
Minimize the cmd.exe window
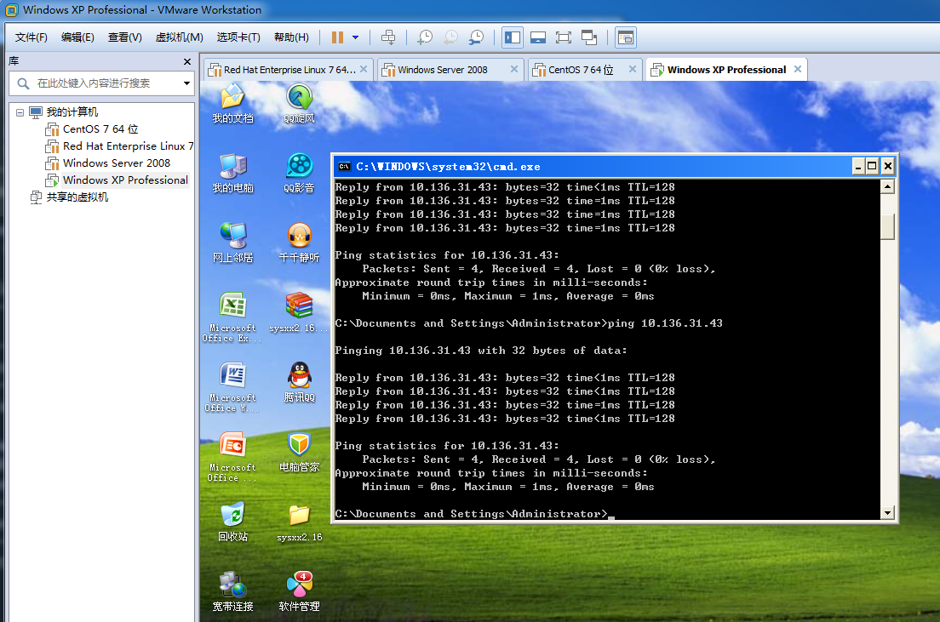pos(858,167)
